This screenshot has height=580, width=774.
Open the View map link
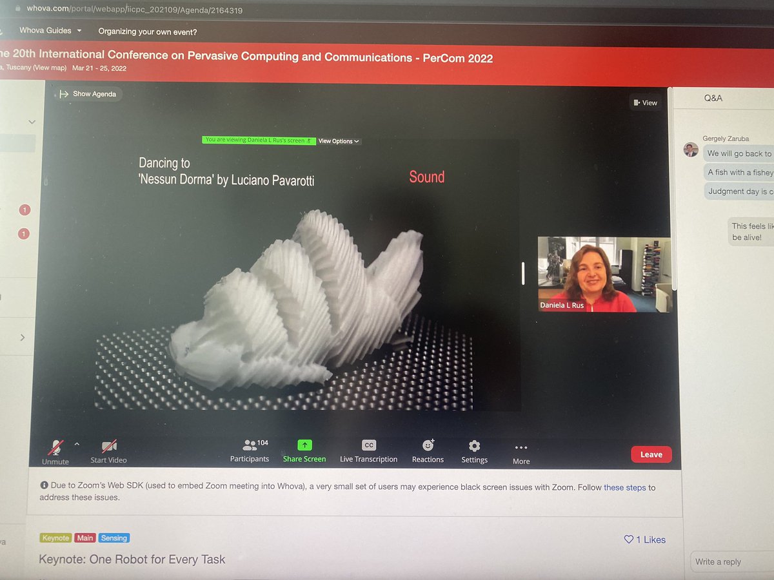coord(50,68)
